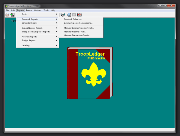Image resolution: width=180 pixels, height=136 pixels.
Task: Click the blue notepad toolbar icon
Action: point(69,15)
